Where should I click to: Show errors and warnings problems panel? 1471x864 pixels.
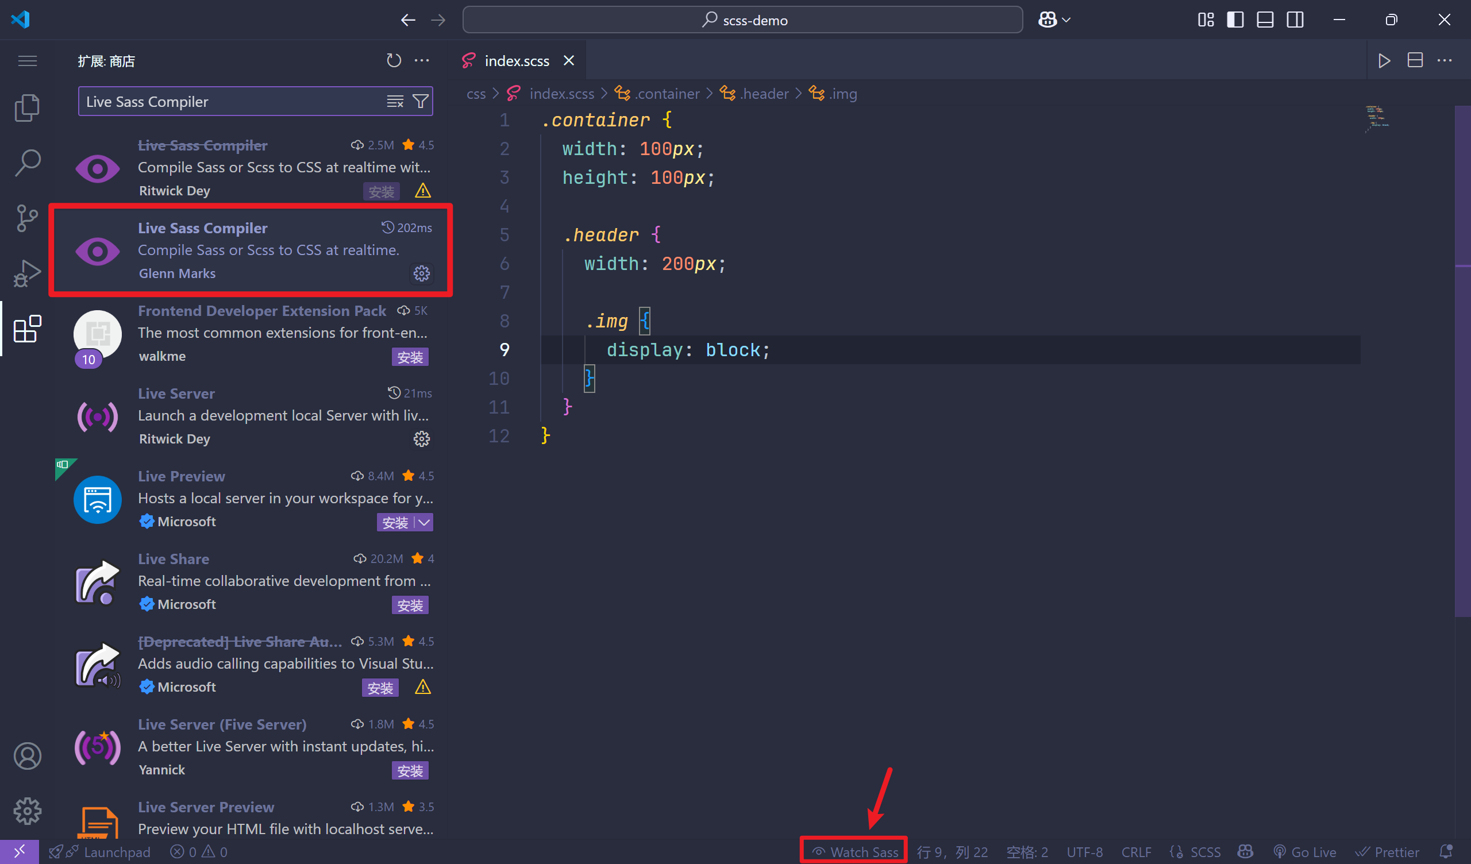[x=199, y=853]
